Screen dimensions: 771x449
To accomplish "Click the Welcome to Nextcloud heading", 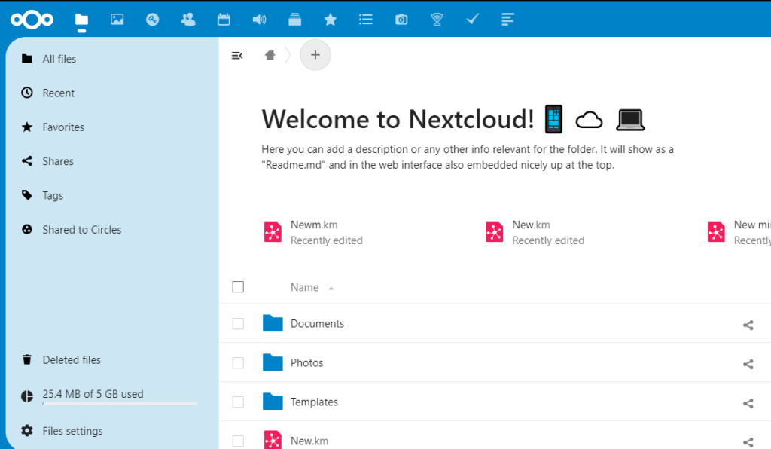I will coord(398,119).
